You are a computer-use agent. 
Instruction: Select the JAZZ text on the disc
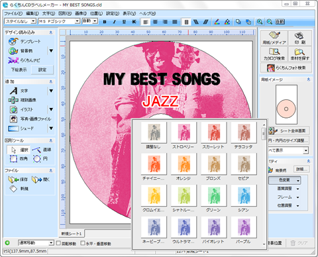[160, 101]
